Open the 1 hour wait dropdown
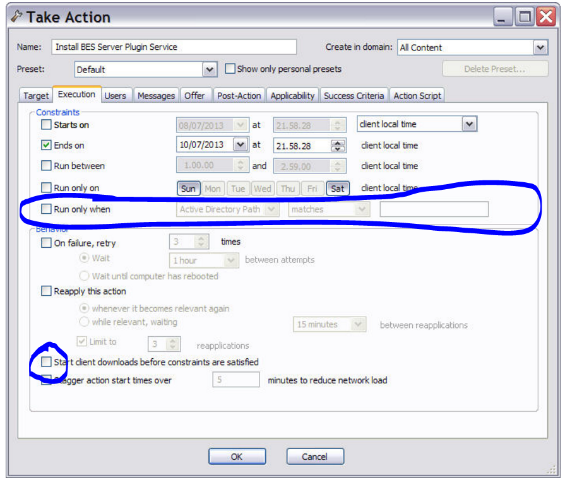 pos(230,260)
